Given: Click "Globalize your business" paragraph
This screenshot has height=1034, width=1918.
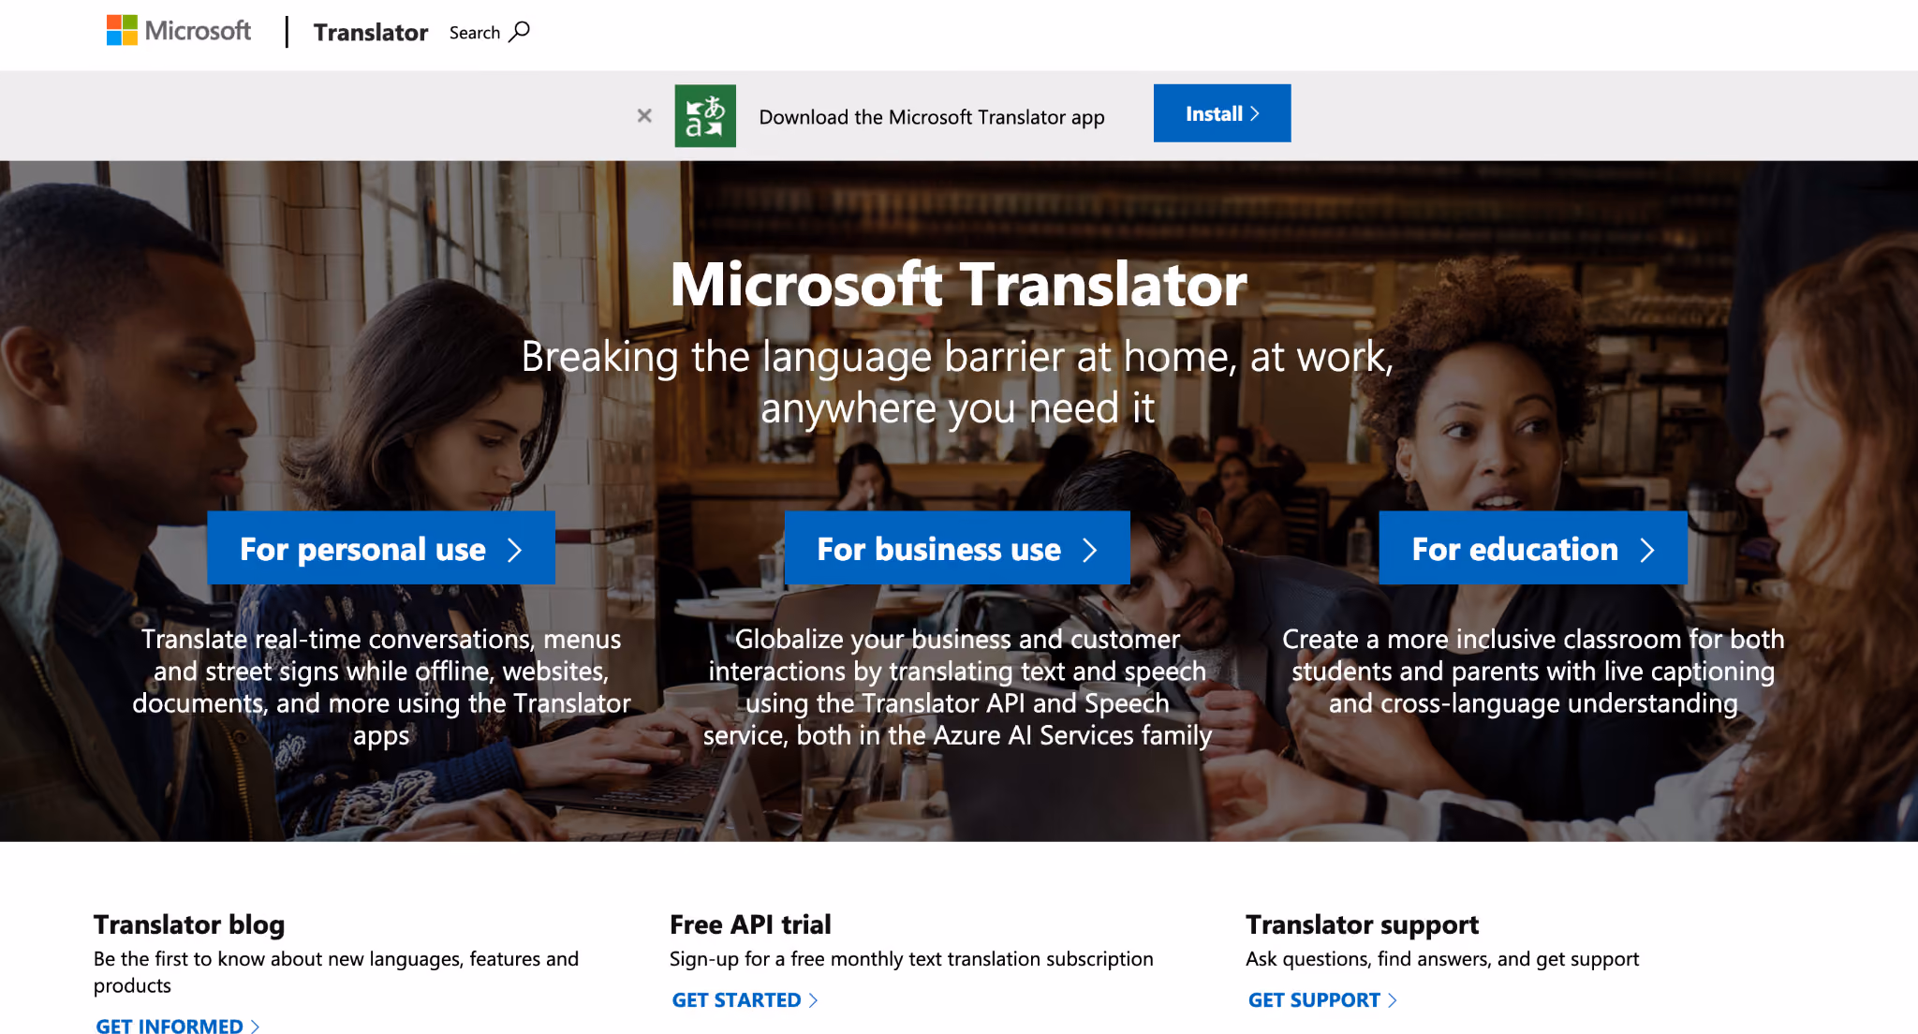Looking at the screenshot, I should point(957,687).
